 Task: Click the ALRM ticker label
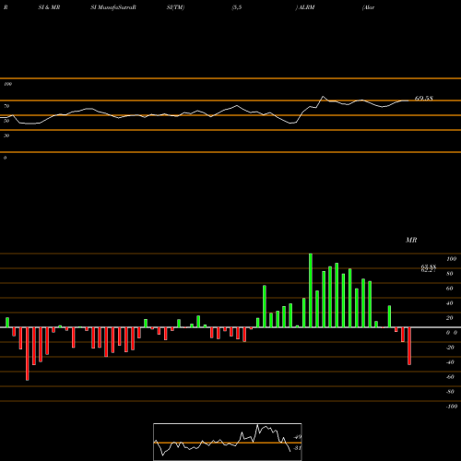(306, 7)
